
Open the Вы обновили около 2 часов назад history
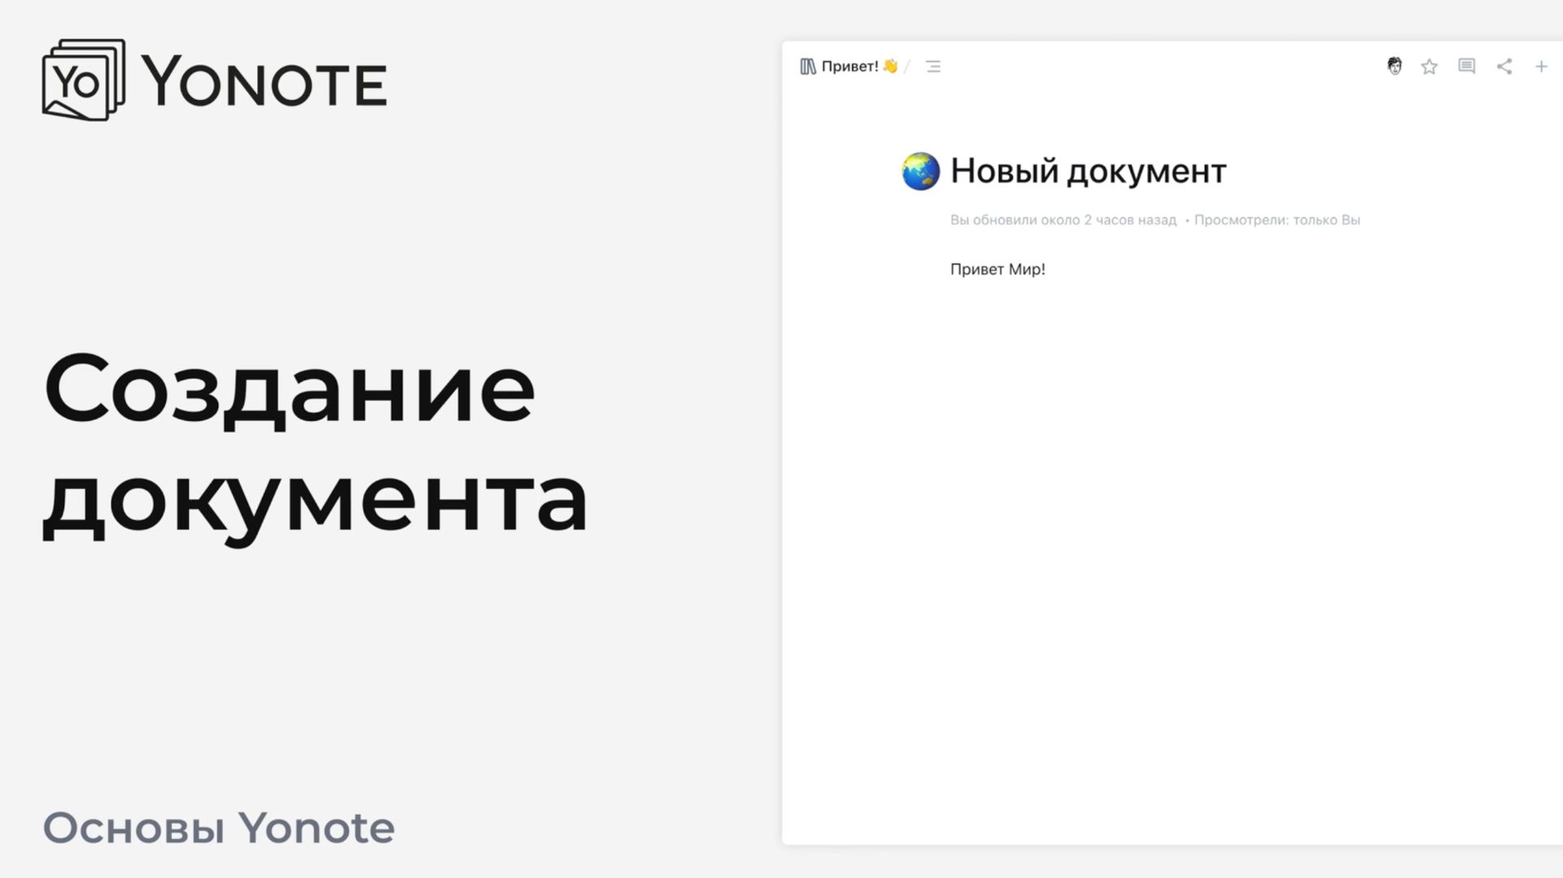[x=1063, y=220]
